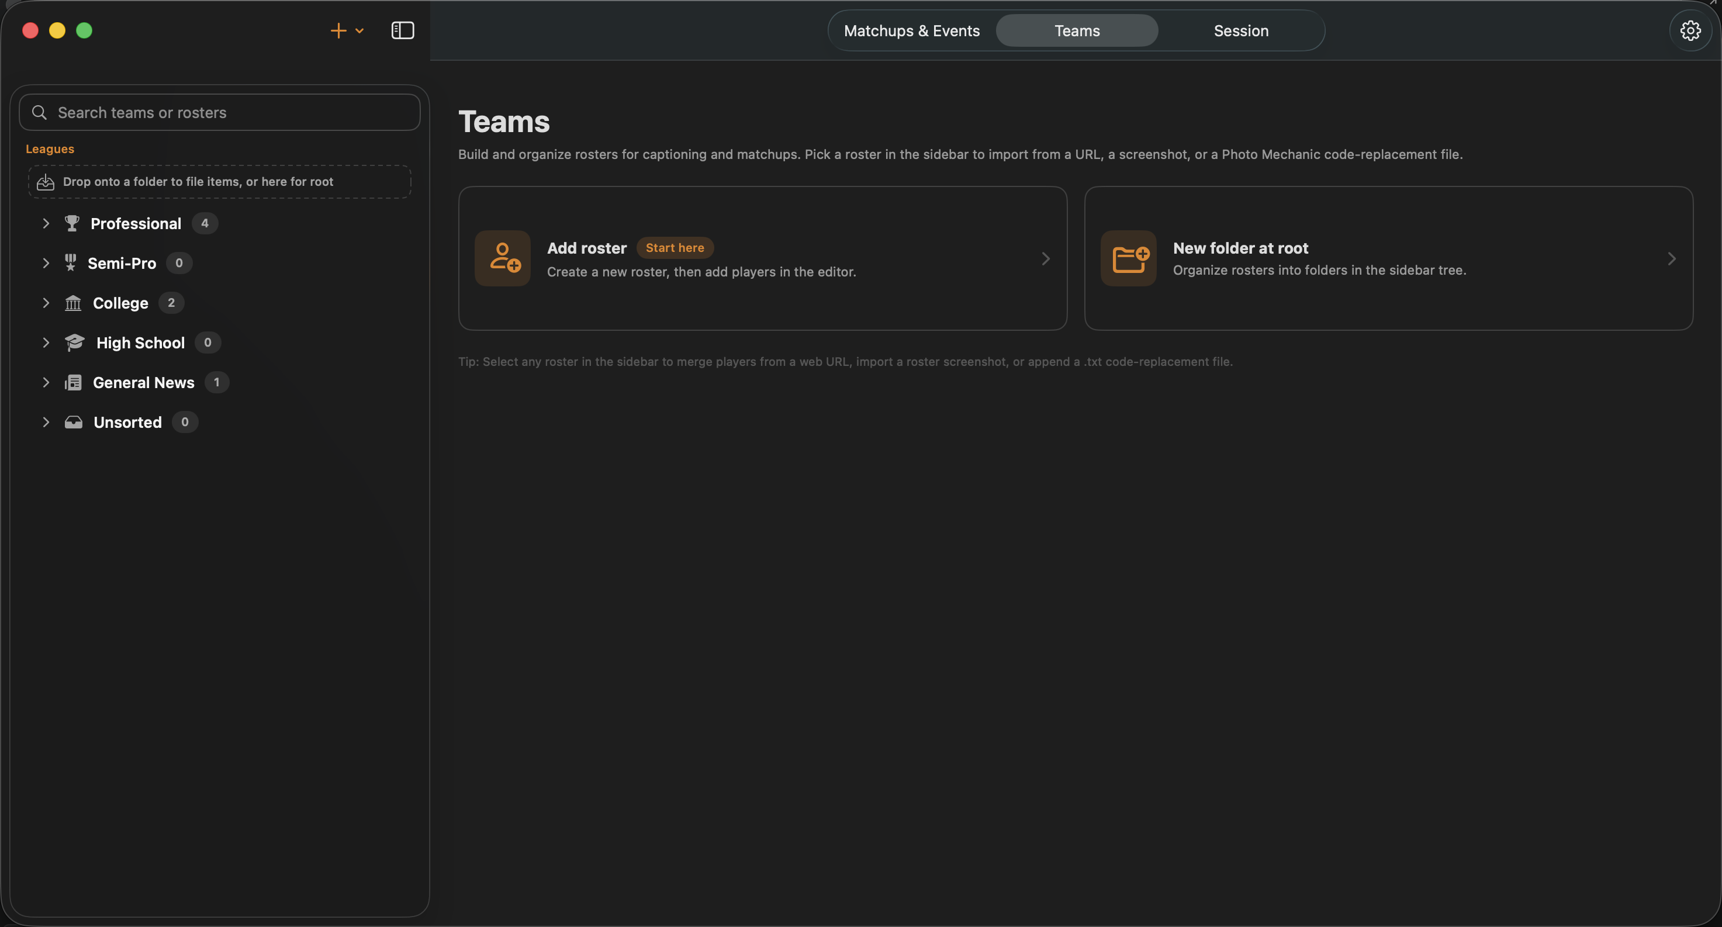Expand the Professional folder chevron

click(x=46, y=223)
